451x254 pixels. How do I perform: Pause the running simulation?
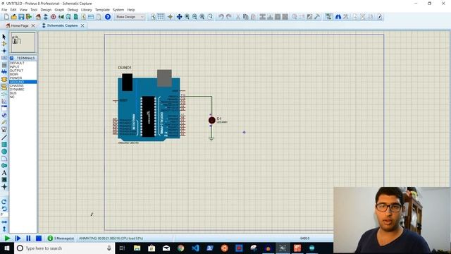[x=28, y=238]
